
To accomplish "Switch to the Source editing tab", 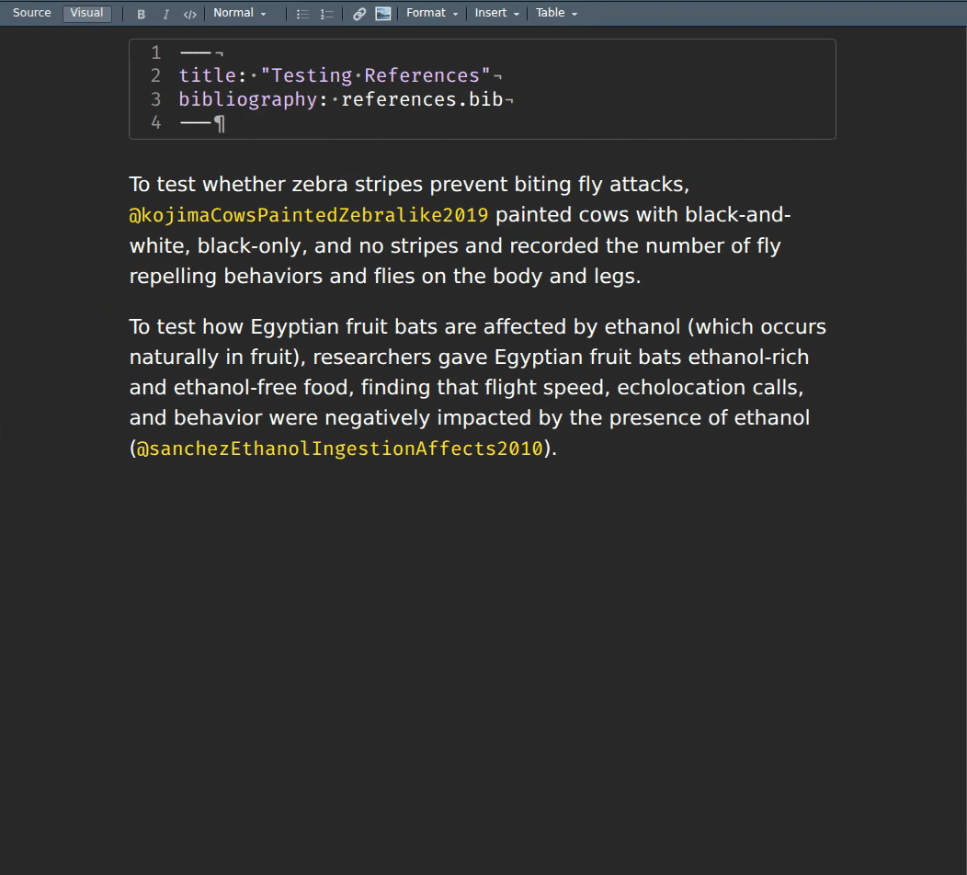I will (31, 12).
